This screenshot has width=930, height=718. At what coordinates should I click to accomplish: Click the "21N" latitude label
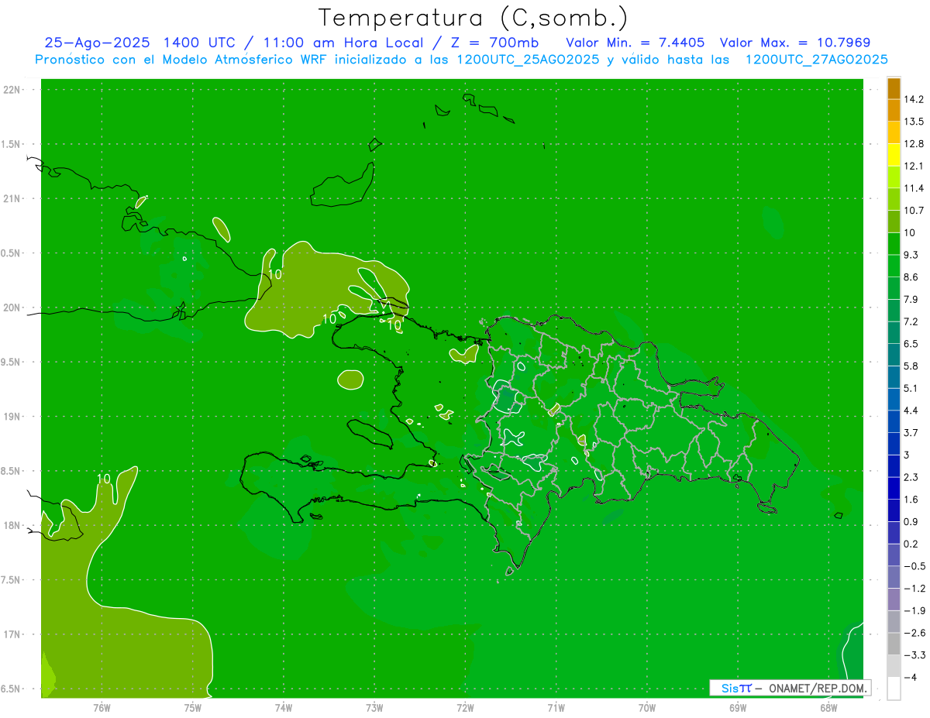pos(13,199)
